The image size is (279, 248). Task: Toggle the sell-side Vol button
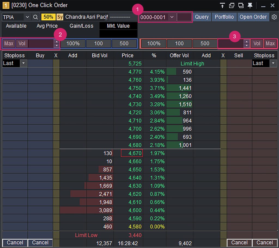tap(257, 43)
